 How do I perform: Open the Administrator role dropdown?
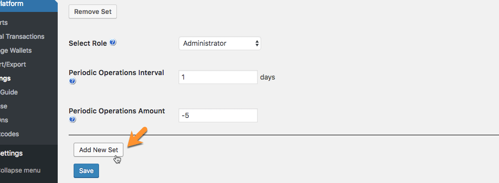(219, 43)
